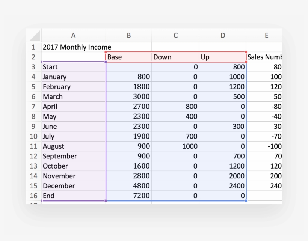The image size is (308, 241).
Task: Click the Start row Up value 800
Action: [223, 67]
